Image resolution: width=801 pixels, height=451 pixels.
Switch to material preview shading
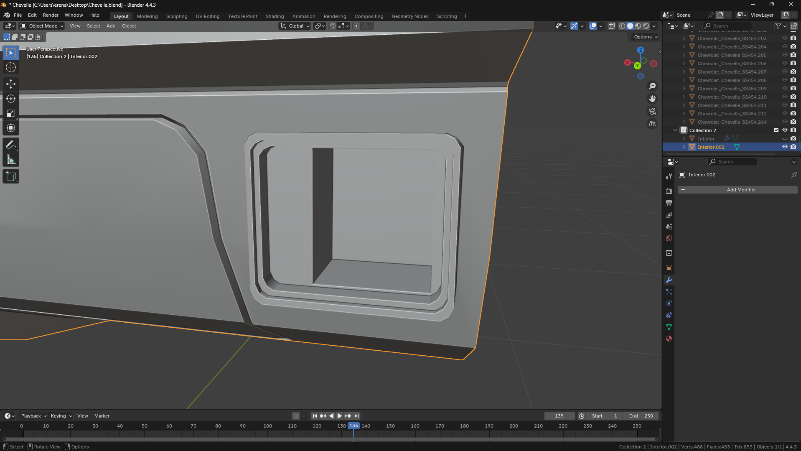[638, 26]
